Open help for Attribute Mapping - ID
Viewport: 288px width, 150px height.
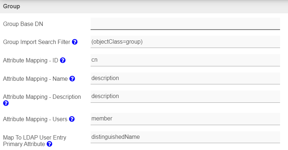coord(63,60)
